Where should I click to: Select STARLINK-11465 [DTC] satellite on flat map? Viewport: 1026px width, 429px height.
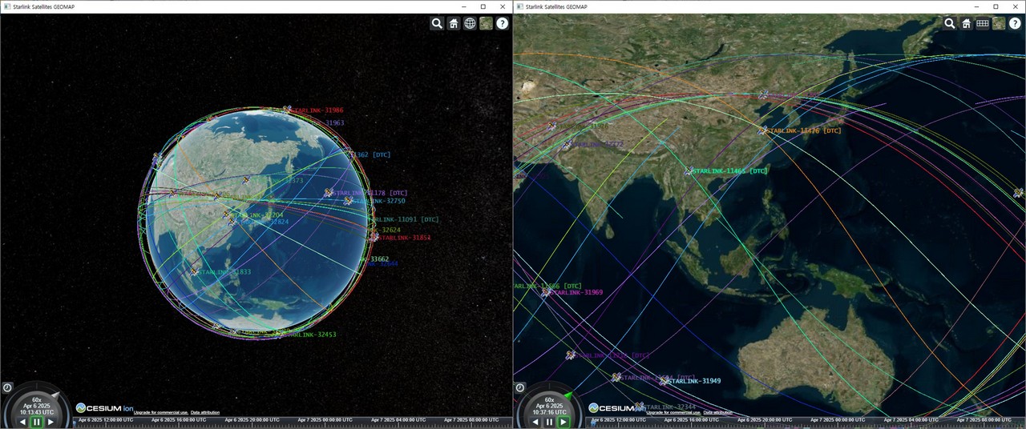point(688,171)
